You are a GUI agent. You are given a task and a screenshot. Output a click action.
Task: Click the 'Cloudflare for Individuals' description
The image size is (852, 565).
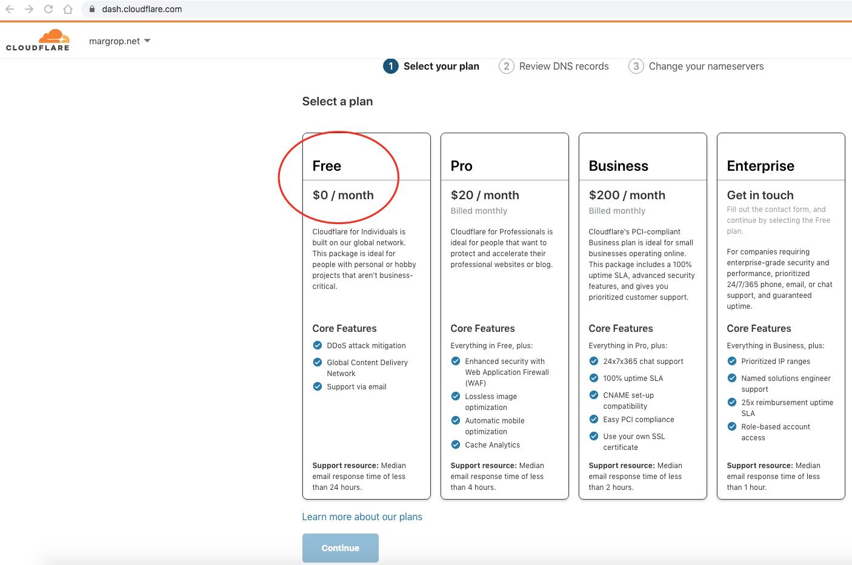tap(364, 259)
